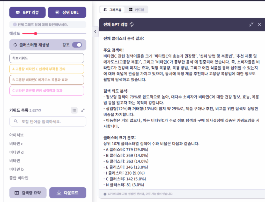Viewport: 265px width, 202px height.
Task: Open the GPT 리뷰 button
Action: click(x=27, y=12)
